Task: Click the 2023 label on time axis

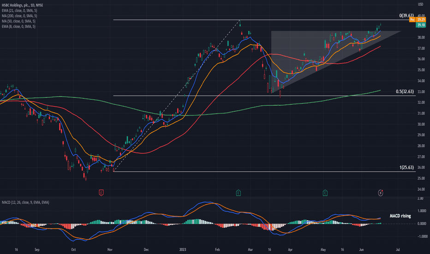Action: (183, 249)
